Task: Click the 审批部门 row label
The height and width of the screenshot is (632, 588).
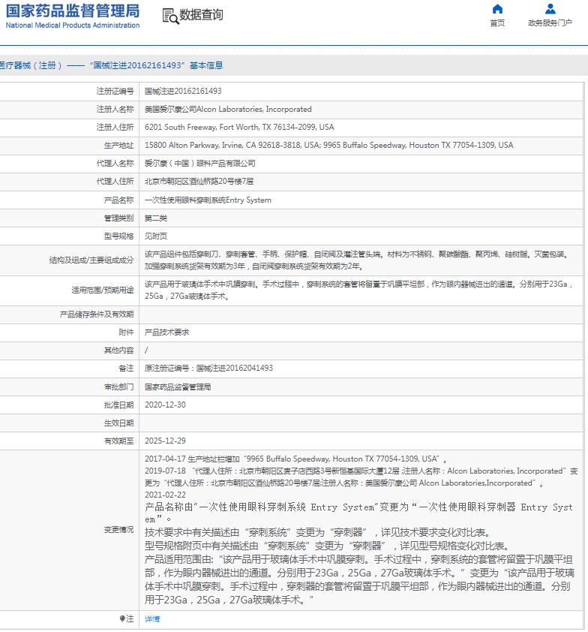Action: point(118,387)
